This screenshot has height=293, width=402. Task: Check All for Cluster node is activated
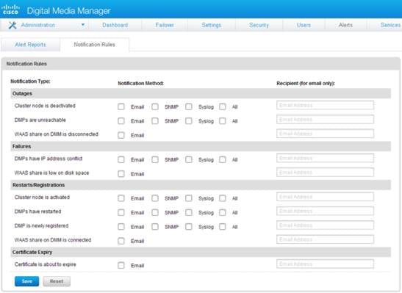[223, 198]
